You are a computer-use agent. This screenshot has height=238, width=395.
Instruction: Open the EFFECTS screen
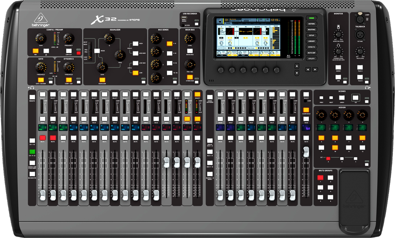point(312,47)
